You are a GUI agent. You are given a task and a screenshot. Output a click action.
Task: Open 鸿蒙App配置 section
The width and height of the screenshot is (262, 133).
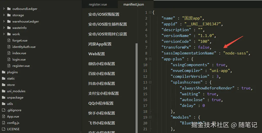point(100,44)
